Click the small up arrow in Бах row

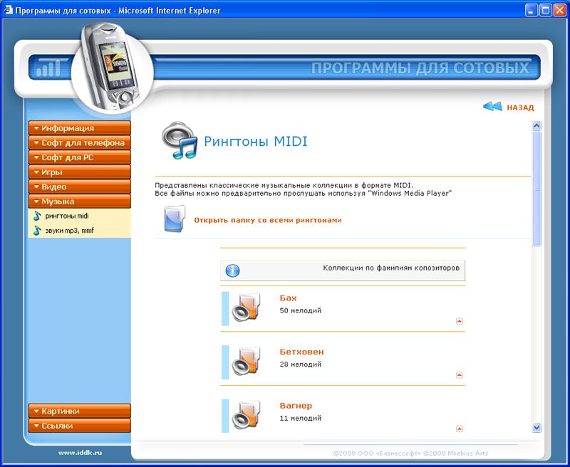coord(460,321)
